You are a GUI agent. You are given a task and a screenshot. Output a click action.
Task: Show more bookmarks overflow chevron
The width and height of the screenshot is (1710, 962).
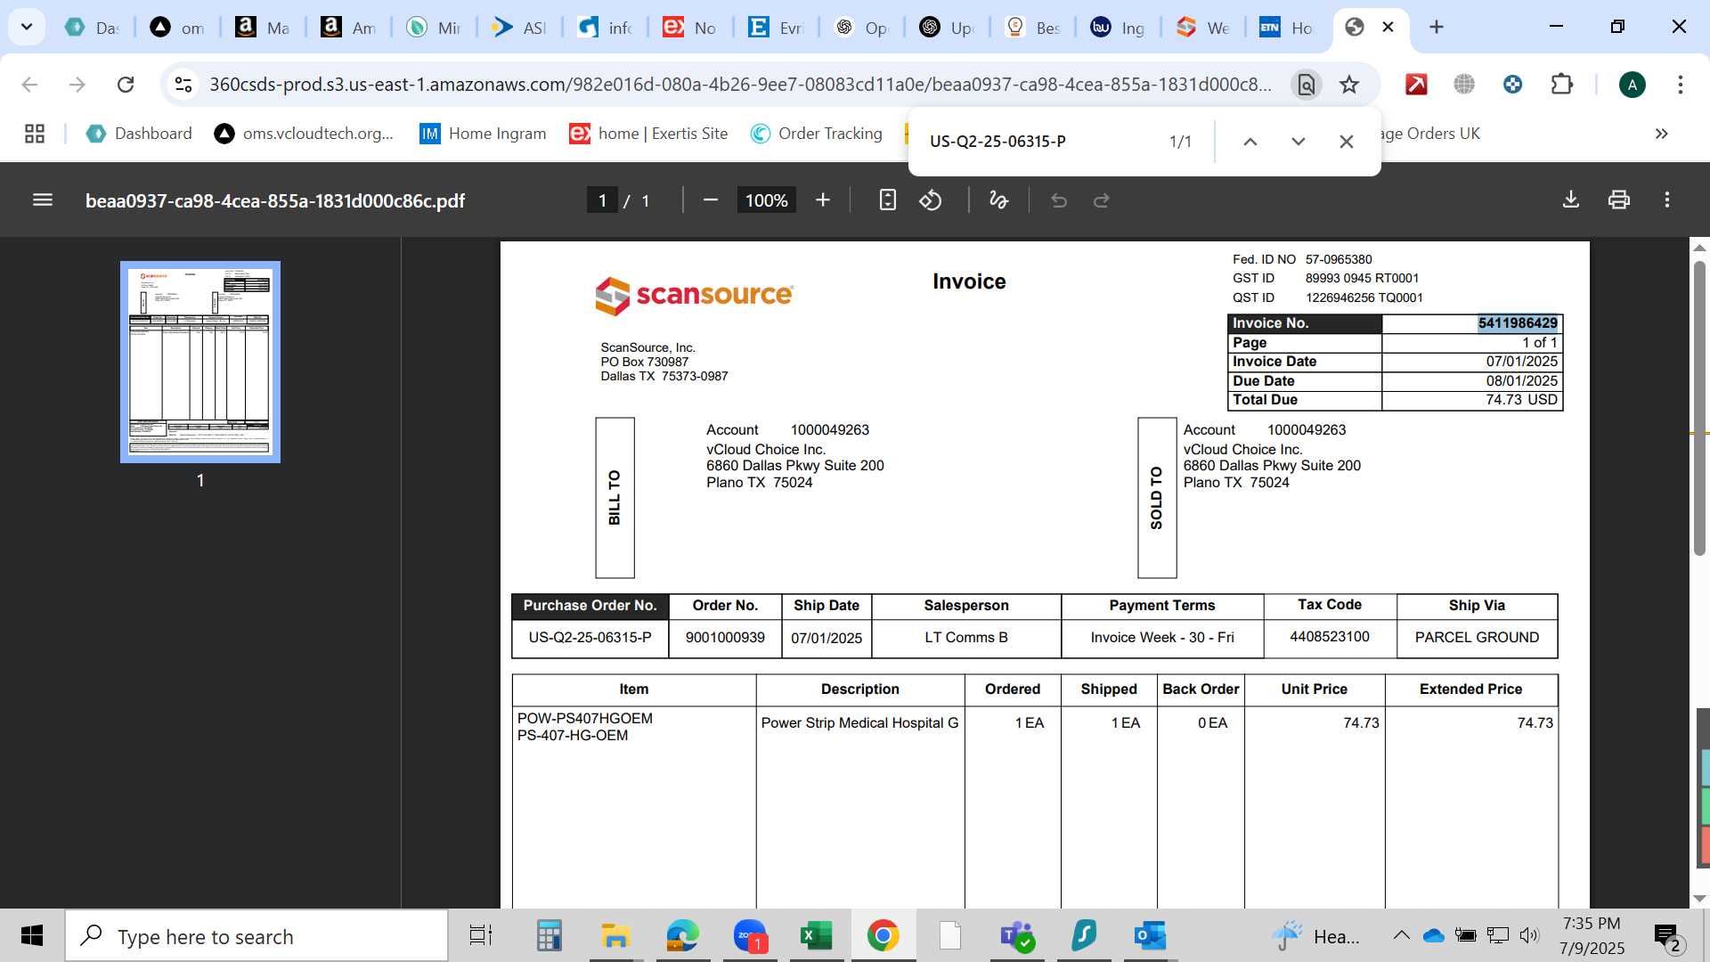coord(1661,134)
